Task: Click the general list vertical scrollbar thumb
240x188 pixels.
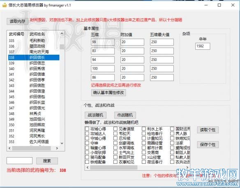Action: pyautogui.click(x=62, y=47)
